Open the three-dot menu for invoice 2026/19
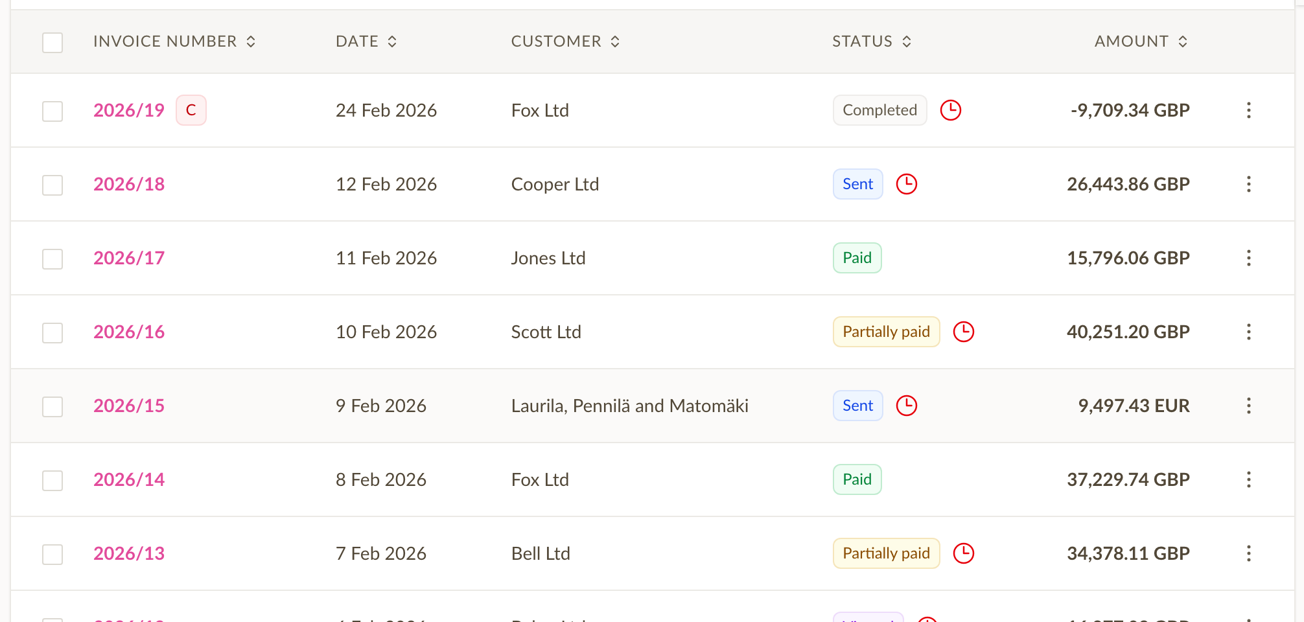Viewport: 1304px width, 622px height. coord(1248,110)
